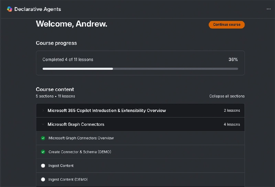Image resolution: width=275 pixels, height=187 pixels.
Task: Click green checkmark beside Create Connector & Schema
Action: click(x=43, y=152)
